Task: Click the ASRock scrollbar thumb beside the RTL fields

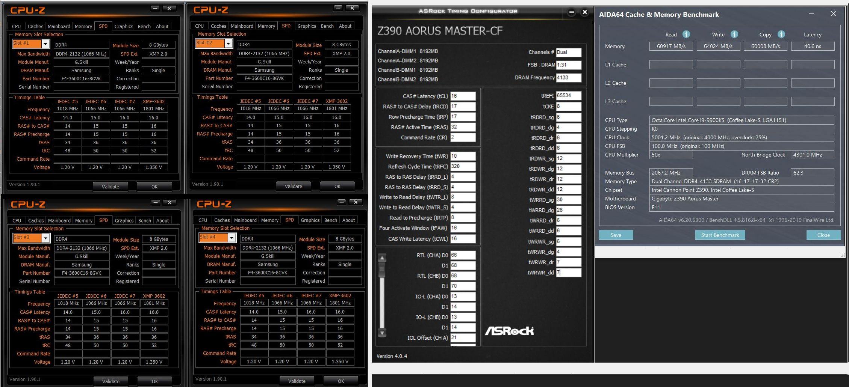Action: pos(382,269)
